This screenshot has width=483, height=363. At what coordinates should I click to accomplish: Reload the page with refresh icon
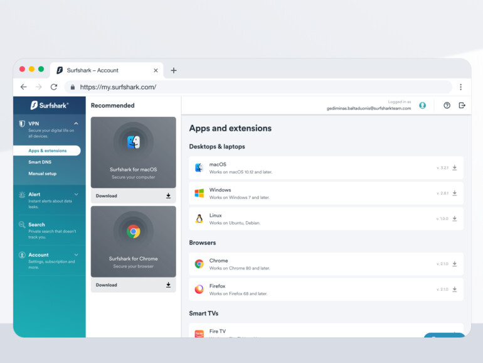(54, 87)
